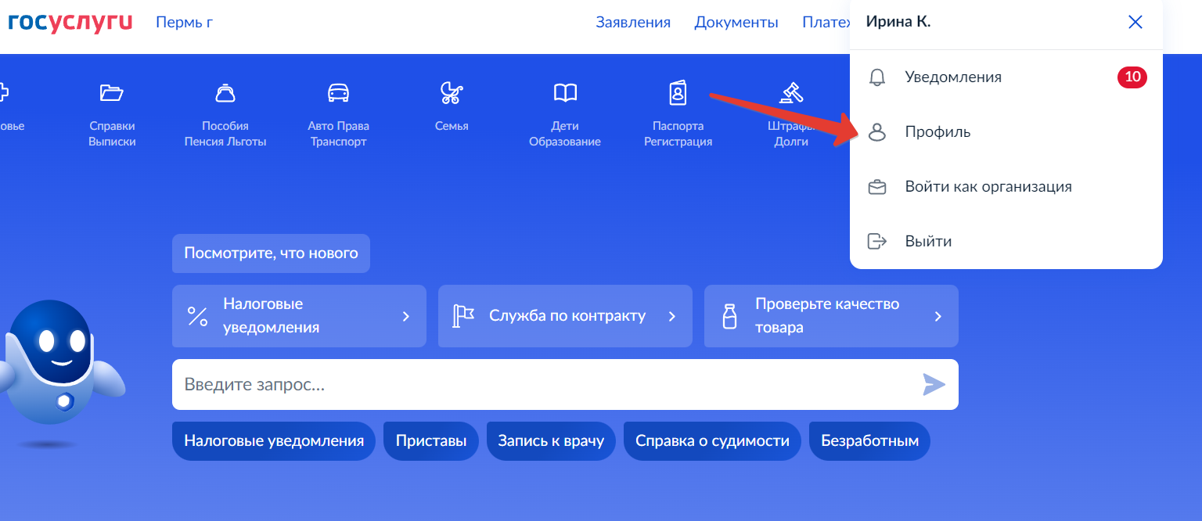Open the Штрафы Долги gavel icon
This screenshot has width=1202, height=521.
[790, 94]
